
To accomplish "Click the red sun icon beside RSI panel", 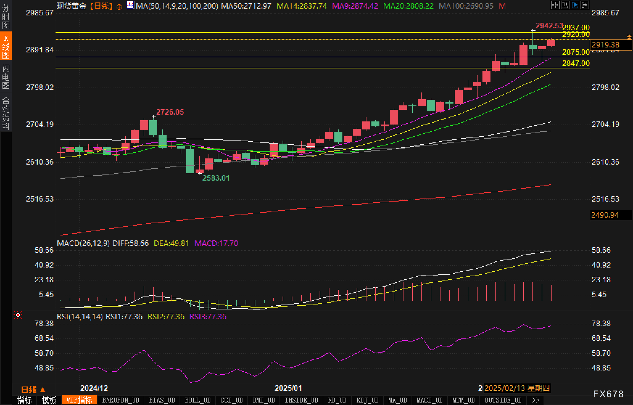I will 18,315.
